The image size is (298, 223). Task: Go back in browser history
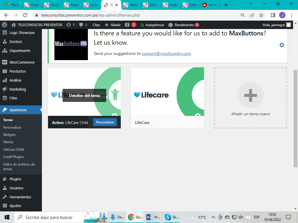tap(6, 15)
